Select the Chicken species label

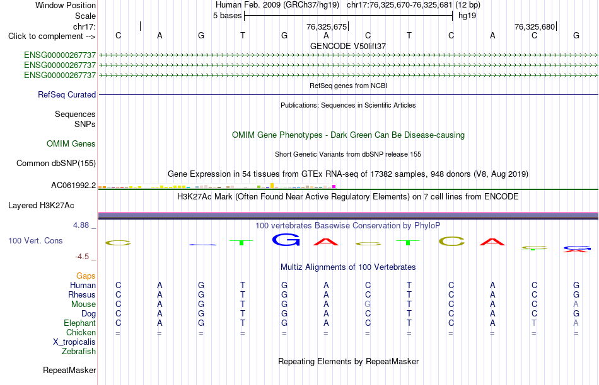81,332
